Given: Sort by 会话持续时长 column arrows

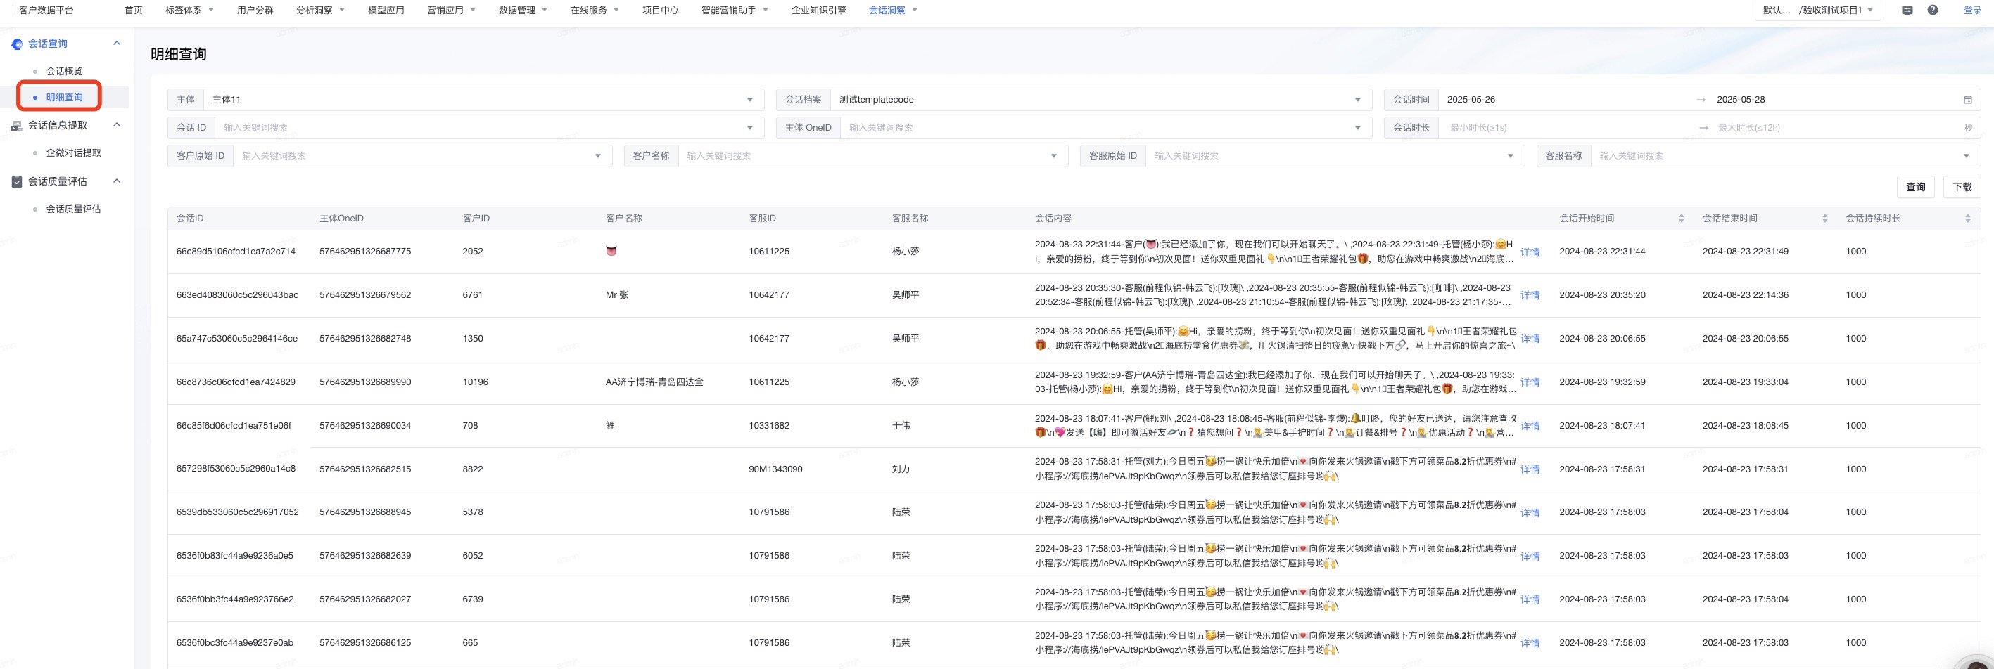Looking at the screenshot, I should click(x=1968, y=219).
